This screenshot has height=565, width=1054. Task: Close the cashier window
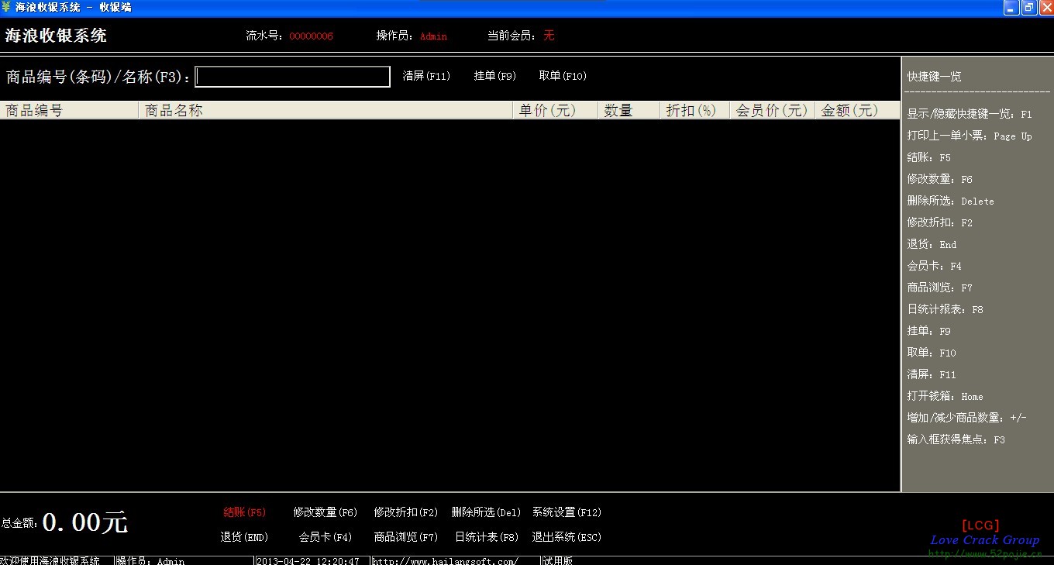click(1045, 8)
